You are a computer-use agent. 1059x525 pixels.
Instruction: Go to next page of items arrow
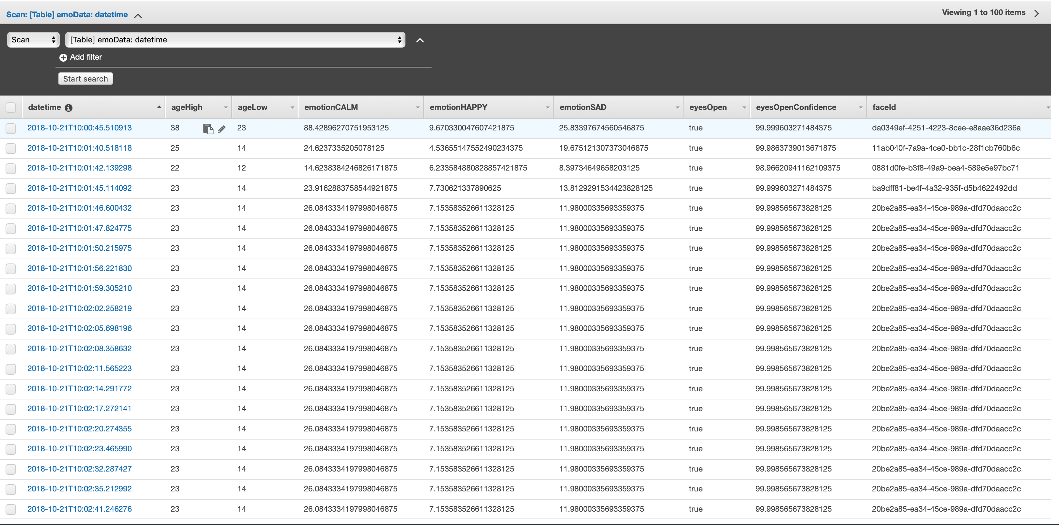[x=1037, y=13]
